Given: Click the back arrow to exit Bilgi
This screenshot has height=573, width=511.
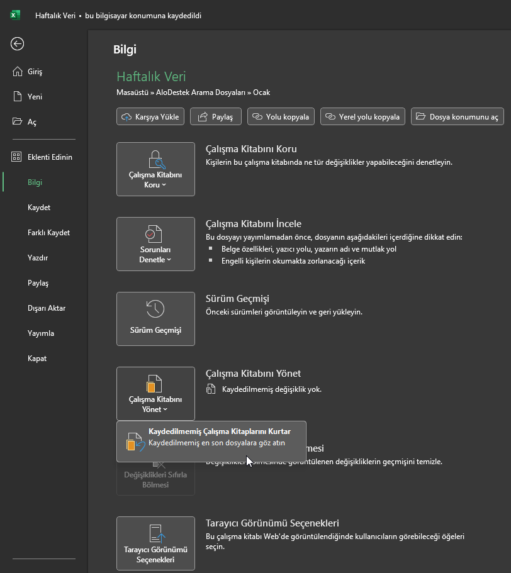Looking at the screenshot, I should [x=17, y=44].
